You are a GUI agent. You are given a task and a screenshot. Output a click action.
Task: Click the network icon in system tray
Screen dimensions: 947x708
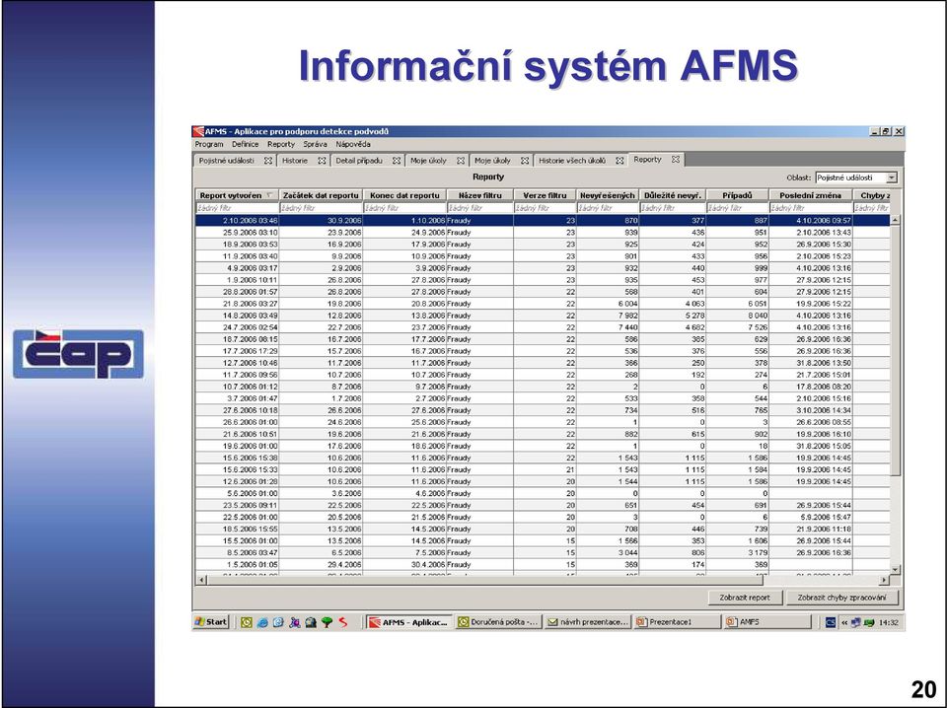(x=855, y=622)
